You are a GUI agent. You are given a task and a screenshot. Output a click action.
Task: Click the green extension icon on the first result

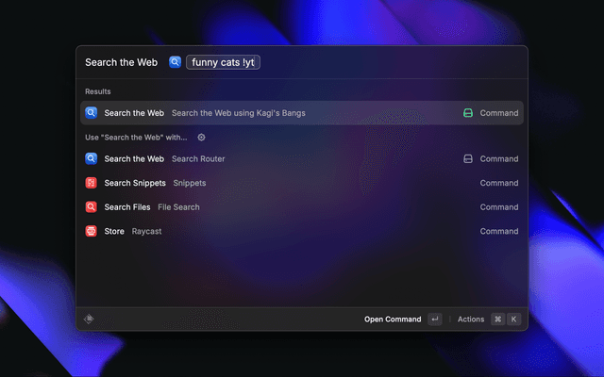[467, 113]
